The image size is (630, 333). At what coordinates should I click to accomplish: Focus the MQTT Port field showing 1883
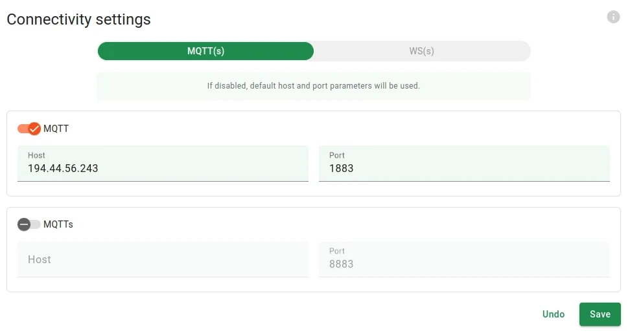(x=464, y=164)
